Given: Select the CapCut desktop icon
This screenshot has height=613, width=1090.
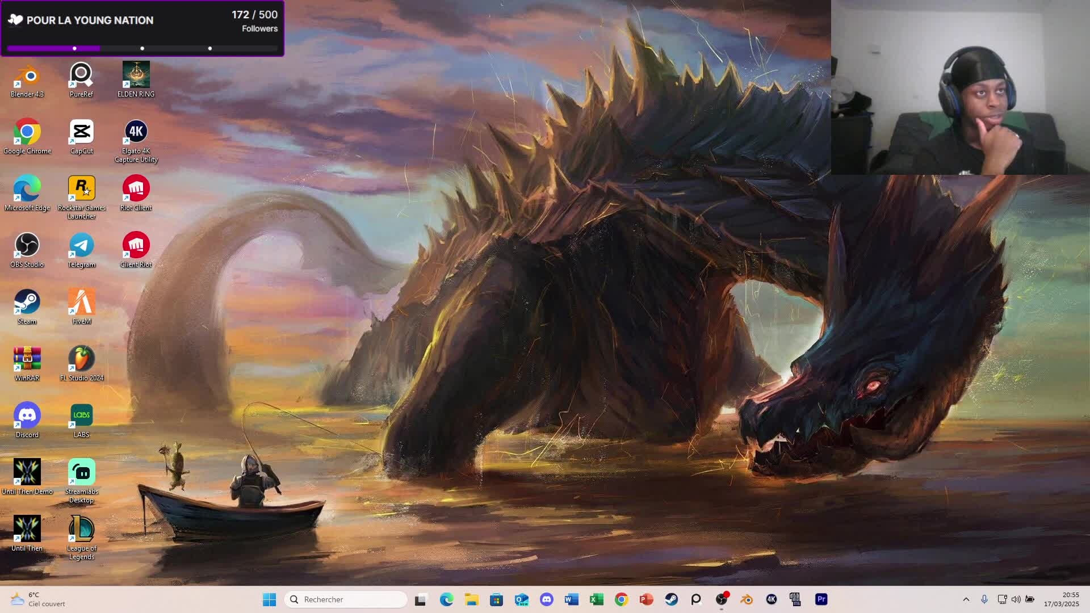Looking at the screenshot, I should tap(81, 137).
